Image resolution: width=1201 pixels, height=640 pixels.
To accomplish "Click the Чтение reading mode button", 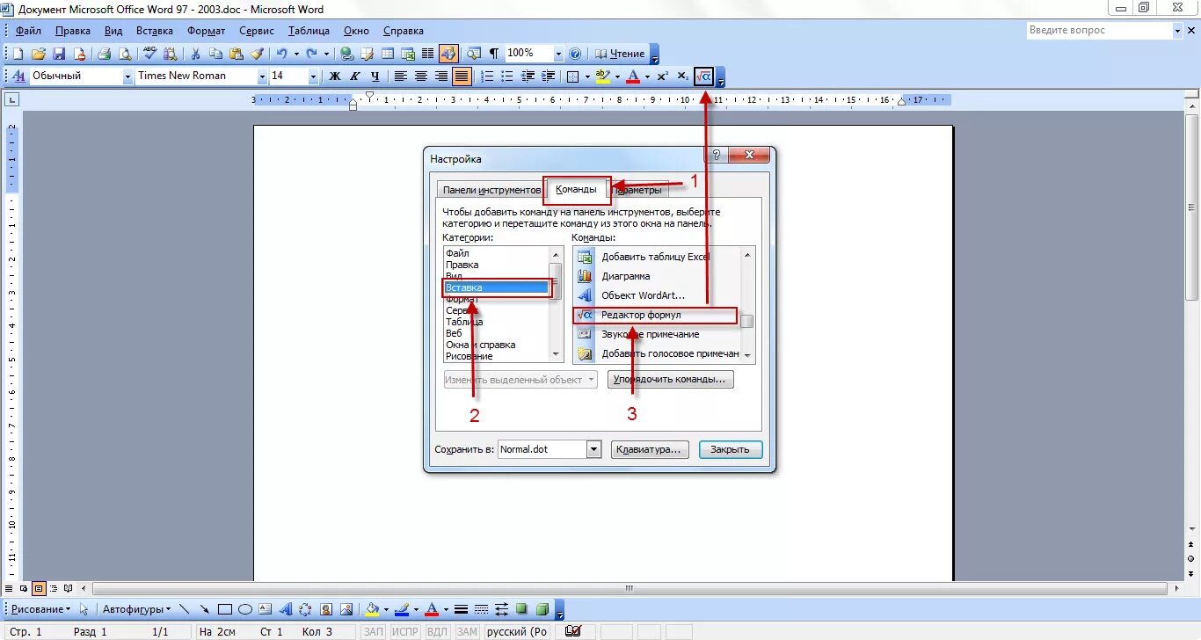I will 621,54.
